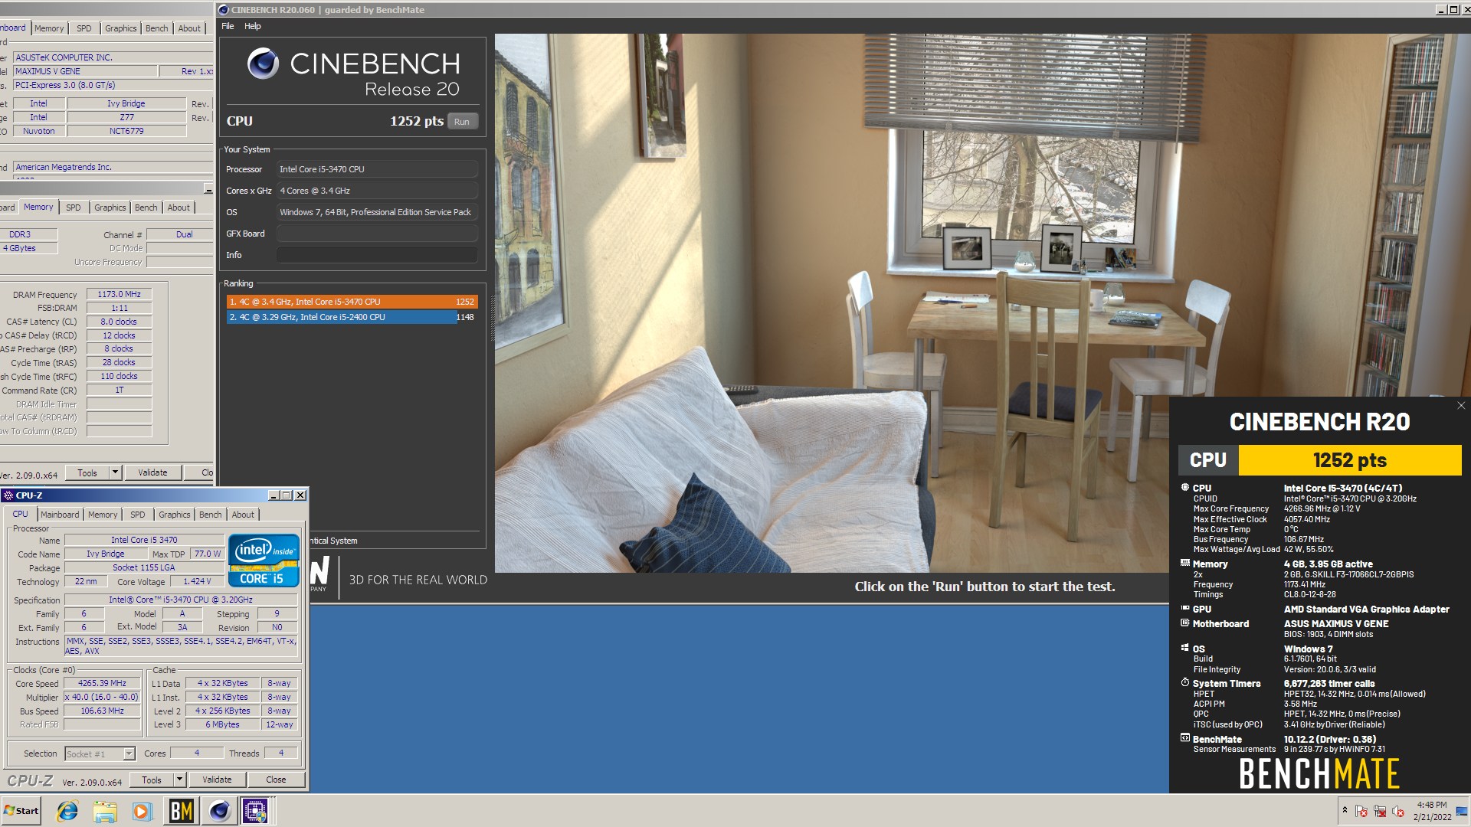Click Core Speed value 4265.39 MHz
This screenshot has width=1471, height=827.
click(103, 683)
